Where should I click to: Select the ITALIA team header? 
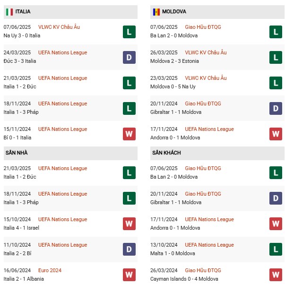[x=23, y=11]
